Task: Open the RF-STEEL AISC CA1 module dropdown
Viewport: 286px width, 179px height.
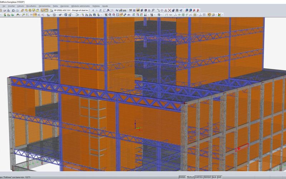Action: click(x=89, y=10)
